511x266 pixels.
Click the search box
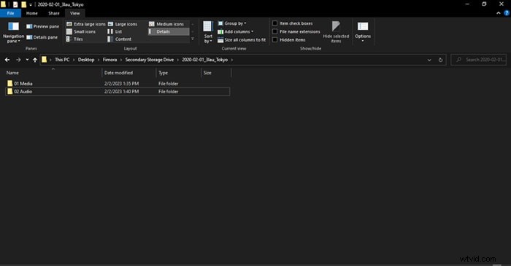click(478, 60)
